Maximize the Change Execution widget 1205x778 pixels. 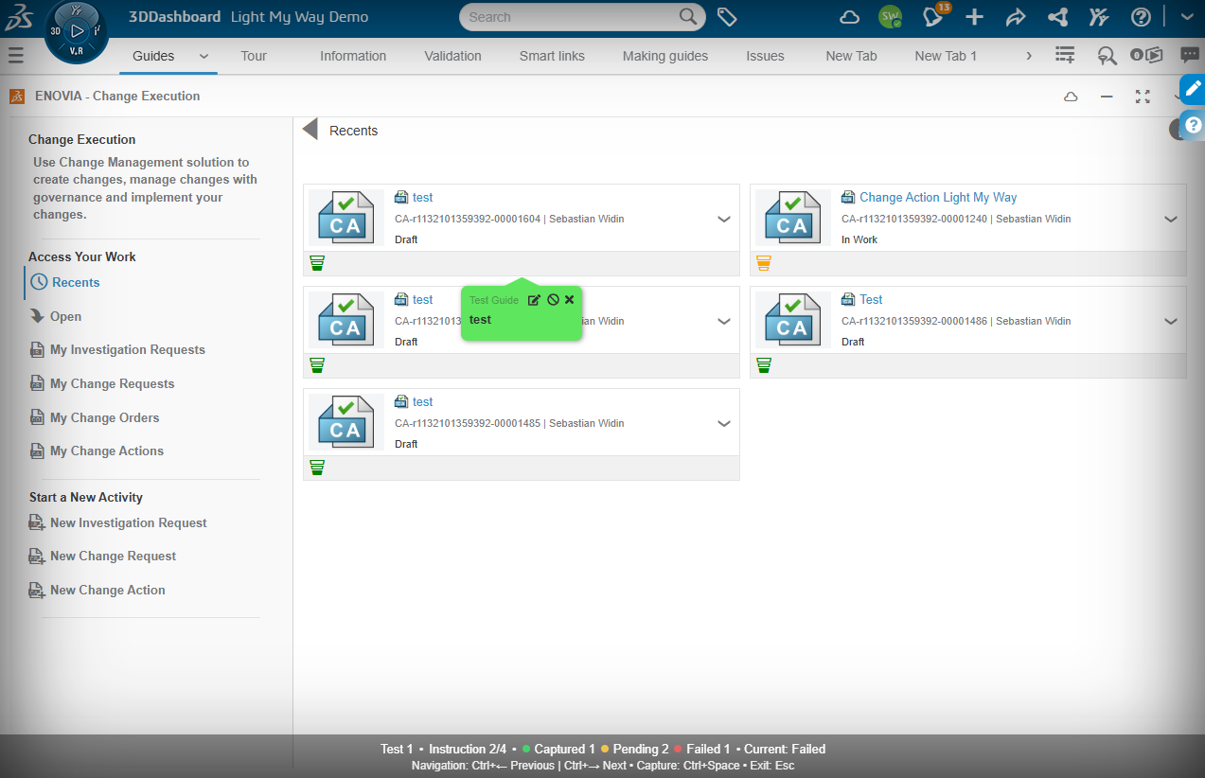click(x=1143, y=97)
